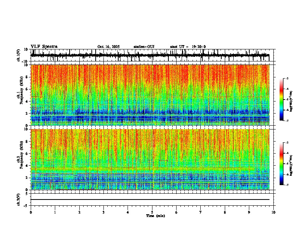The width and height of the screenshot is (308, 238).
Task: Click the ch.2 spectrogram color bar scale
Action: [x=282, y=164]
